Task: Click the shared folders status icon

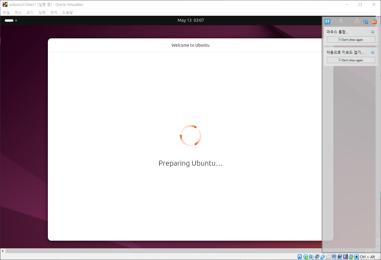Action: click(328, 257)
